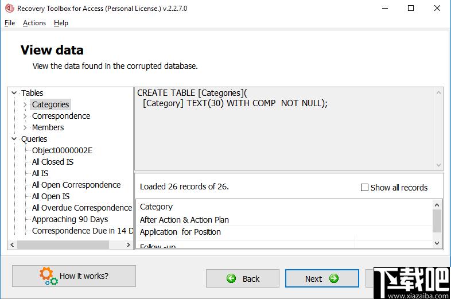Click the SQL pane scroll up arrow

[x=438, y=92]
